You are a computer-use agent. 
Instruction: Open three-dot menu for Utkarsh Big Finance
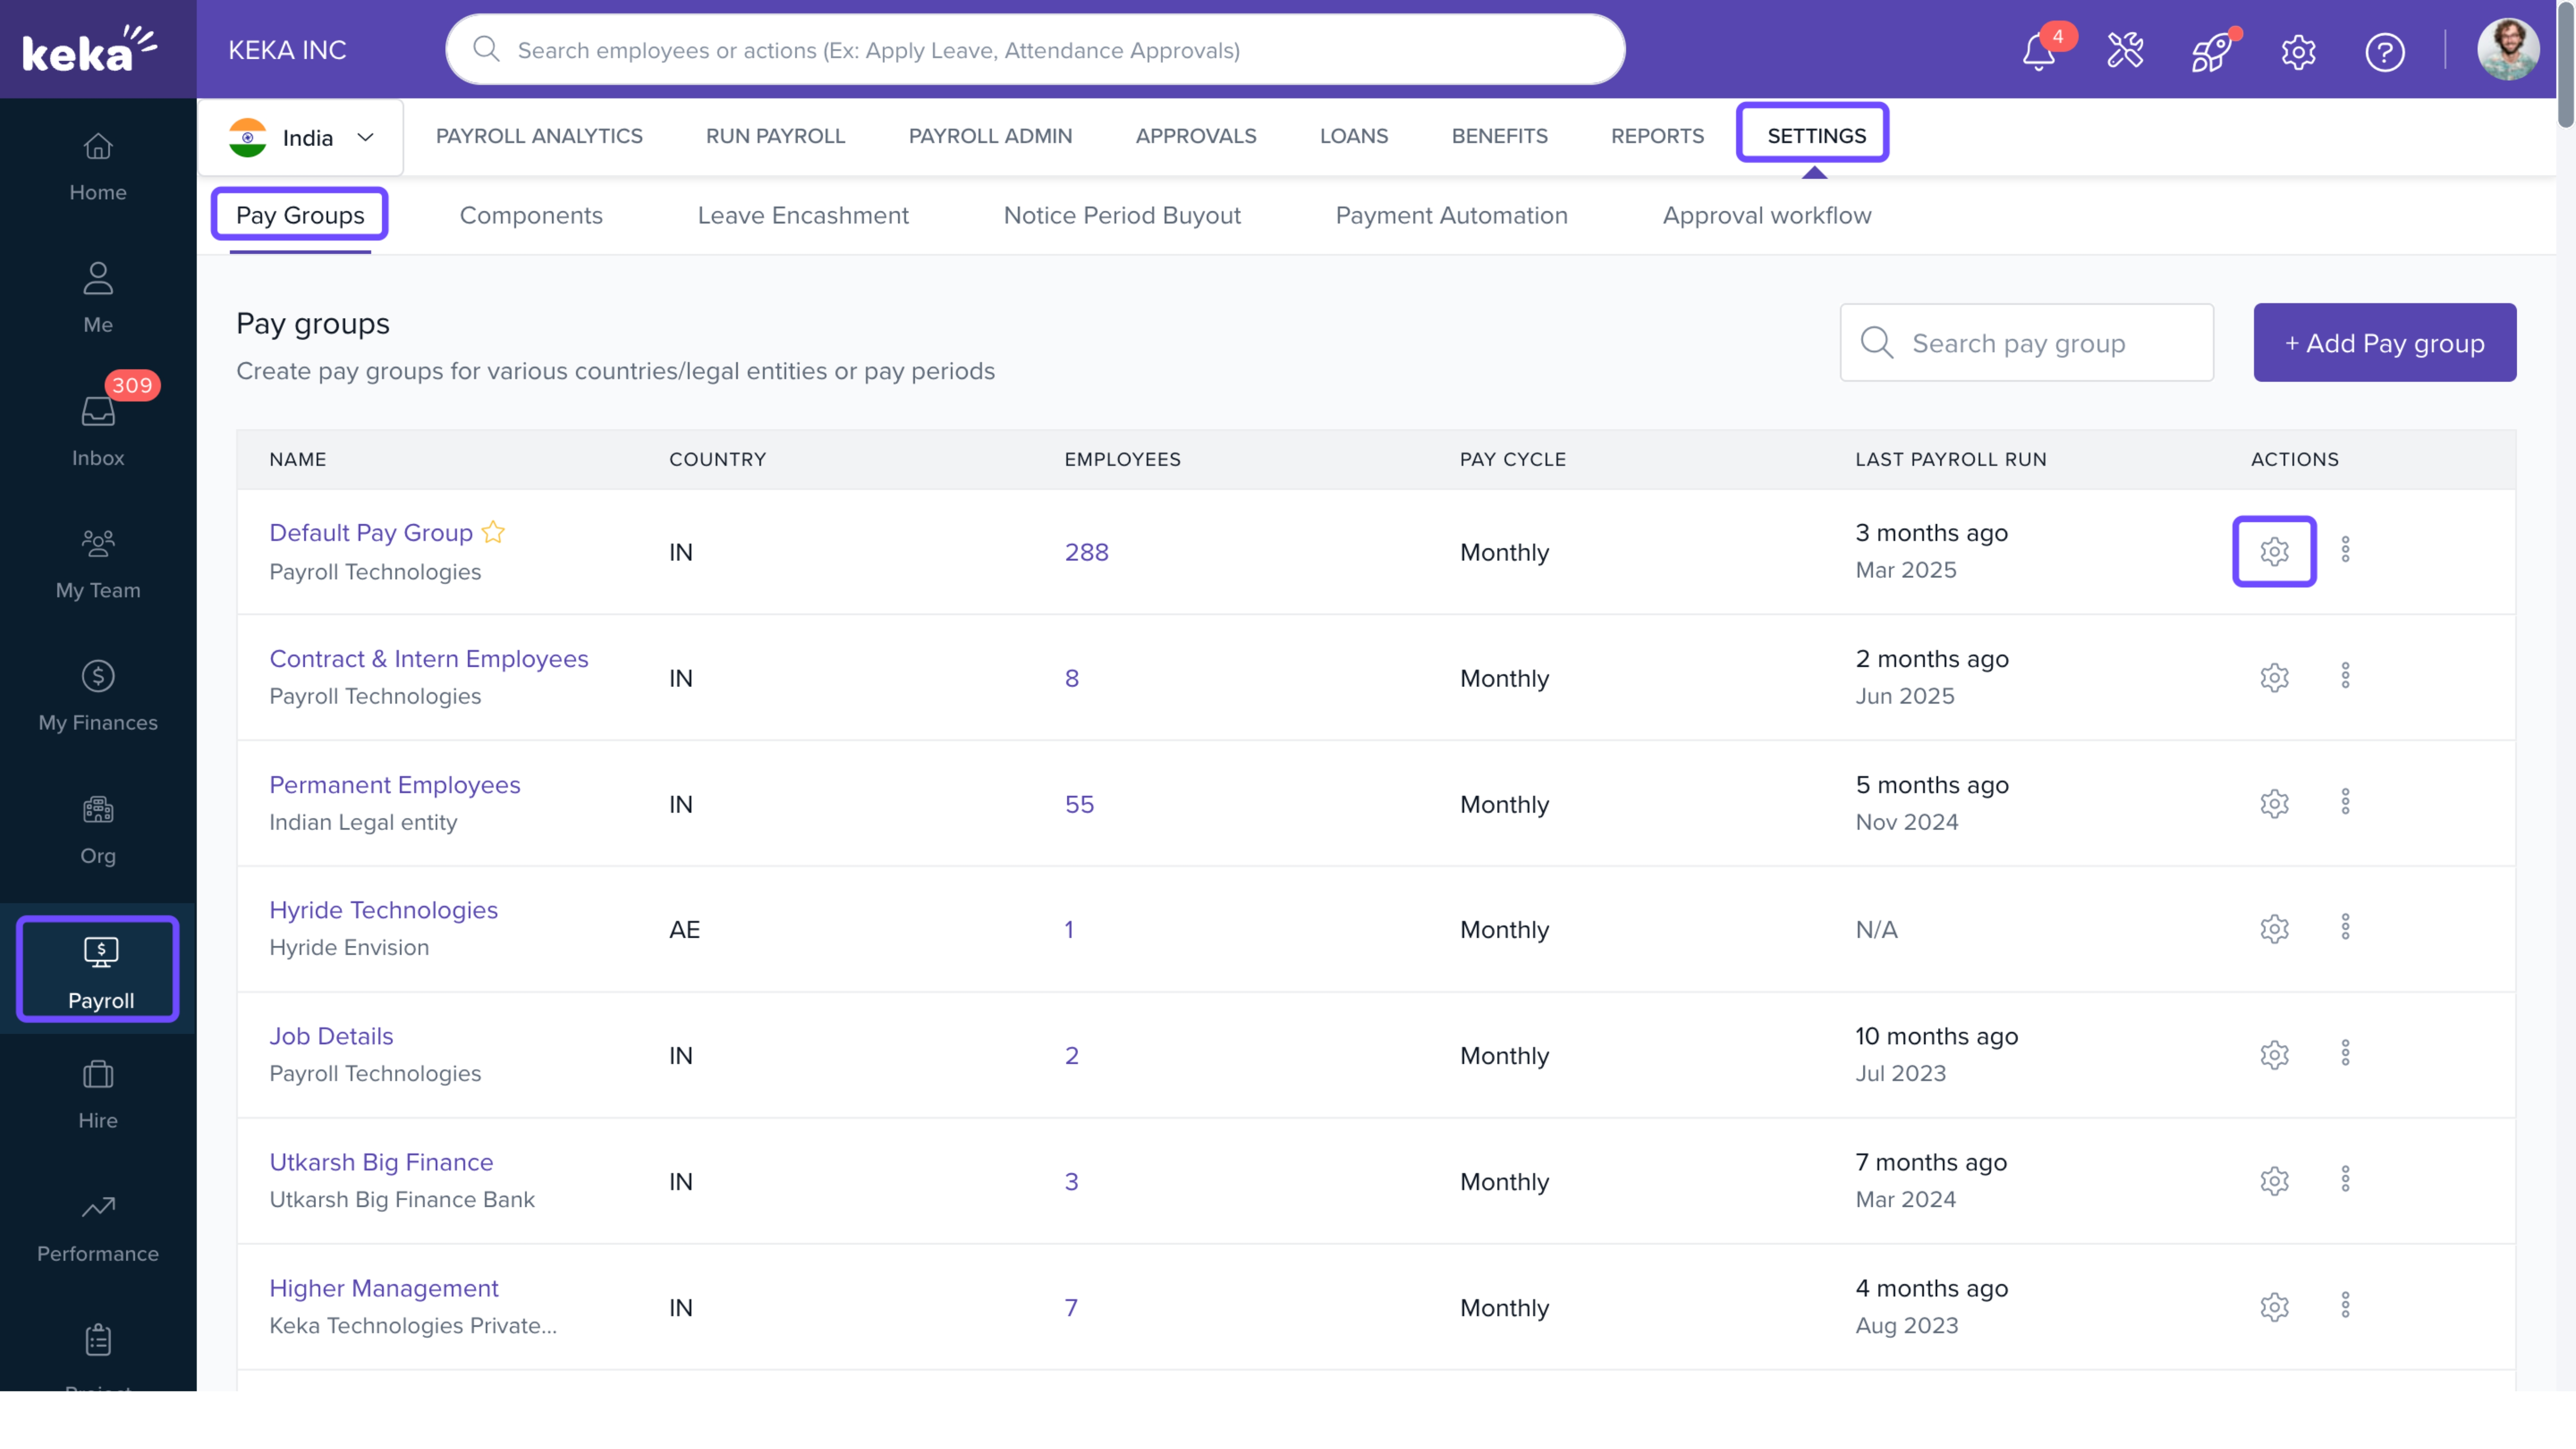click(2345, 1180)
